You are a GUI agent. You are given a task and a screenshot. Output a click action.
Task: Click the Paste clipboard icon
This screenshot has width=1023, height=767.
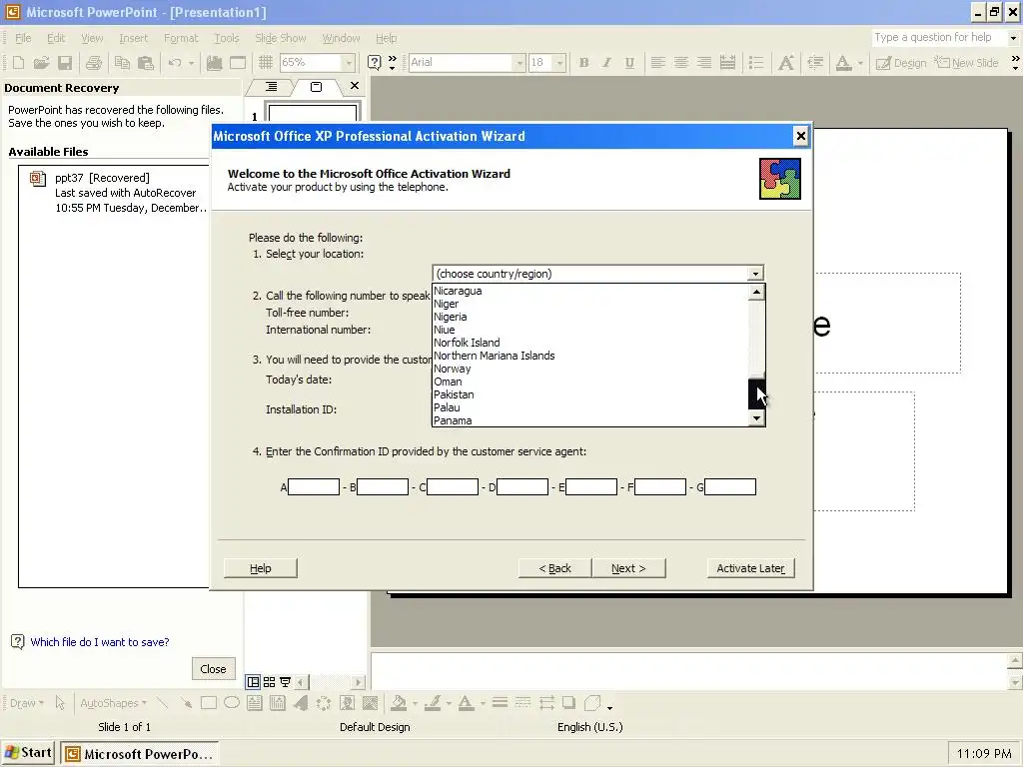146,63
